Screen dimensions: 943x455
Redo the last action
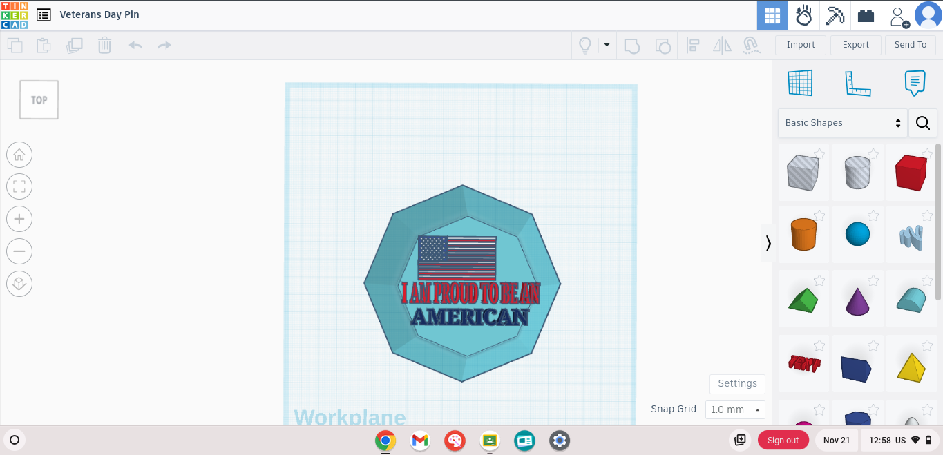(x=164, y=46)
